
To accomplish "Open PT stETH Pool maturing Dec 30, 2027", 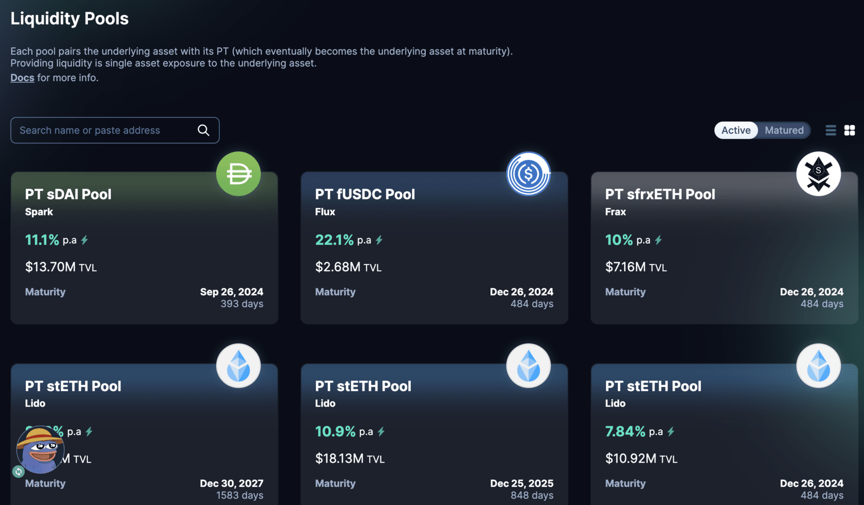I will point(73,386).
